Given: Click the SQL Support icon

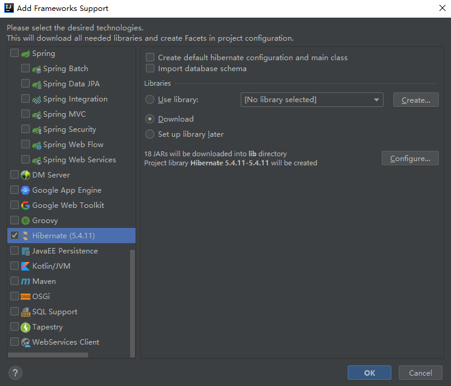Looking at the screenshot, I should pyautogui.click(x=26, y=312).
